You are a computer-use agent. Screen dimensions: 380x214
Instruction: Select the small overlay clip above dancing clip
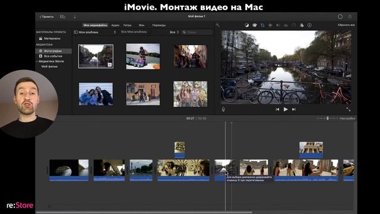[179, 150]
